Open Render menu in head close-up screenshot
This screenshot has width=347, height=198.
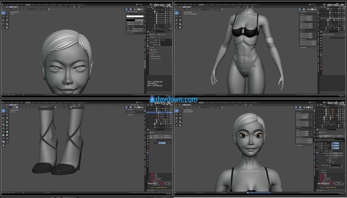pos(12,4)
